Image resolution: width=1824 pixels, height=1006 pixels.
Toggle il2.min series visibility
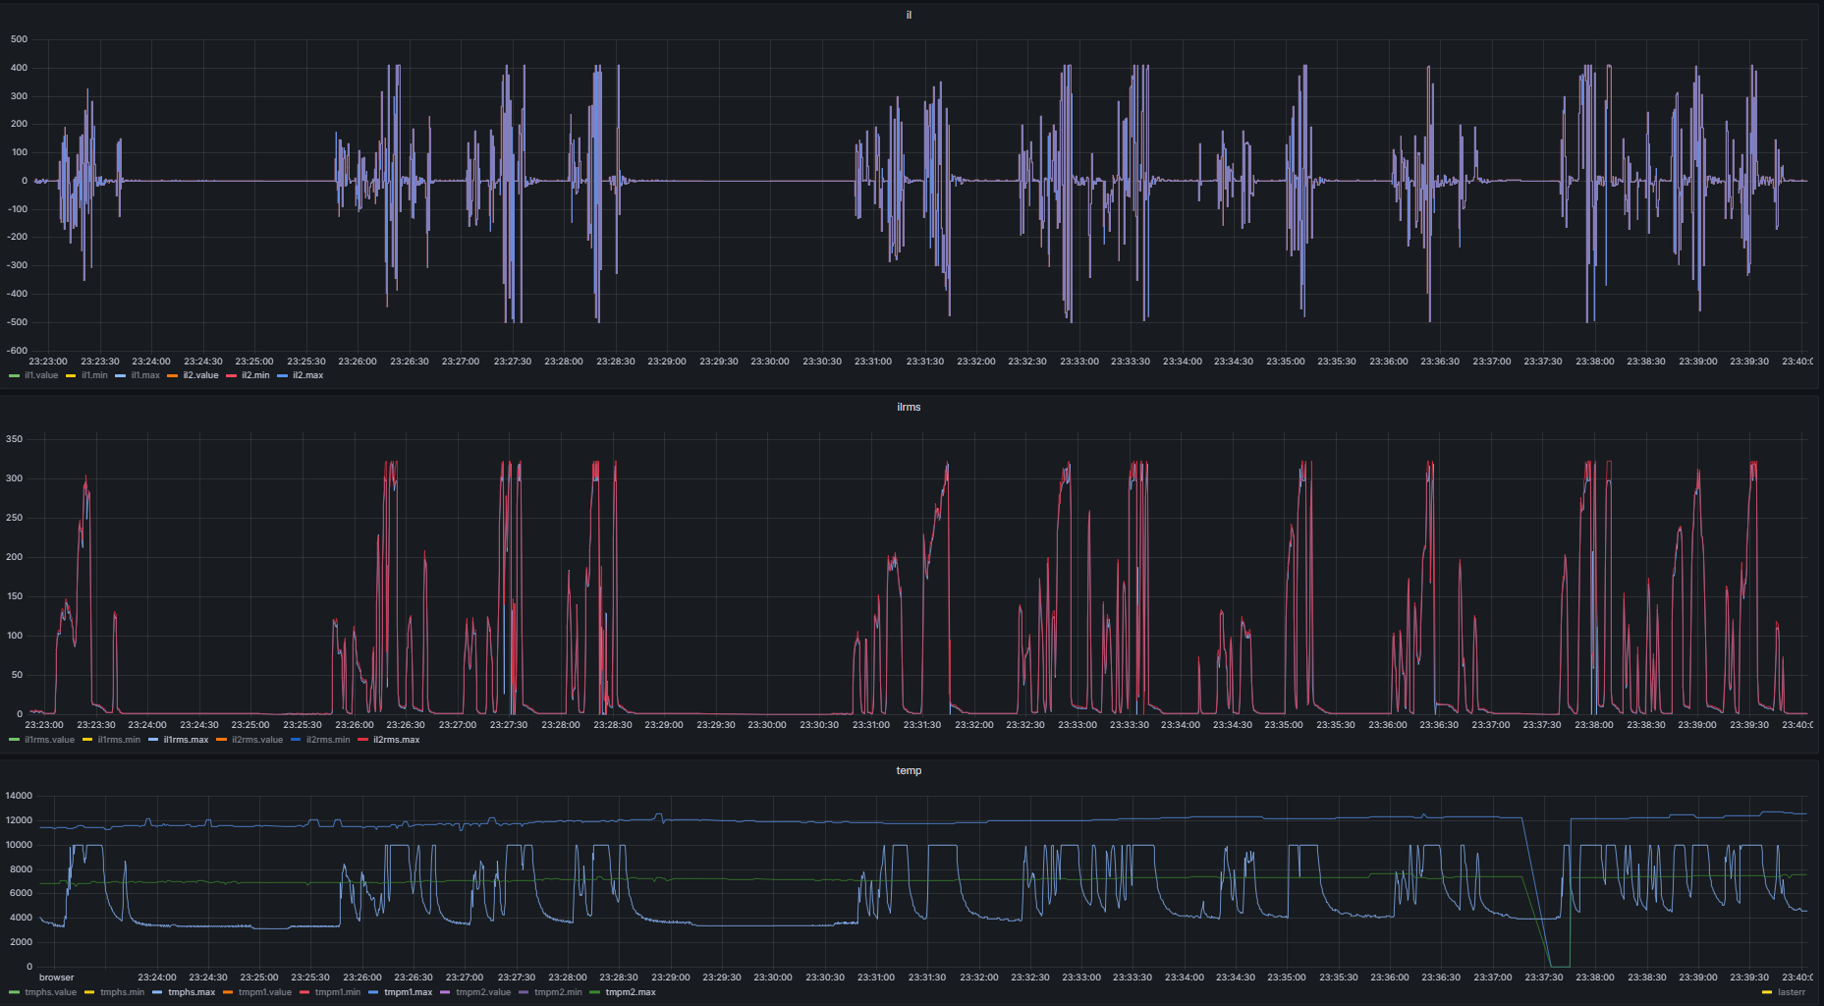click(255, 375)
